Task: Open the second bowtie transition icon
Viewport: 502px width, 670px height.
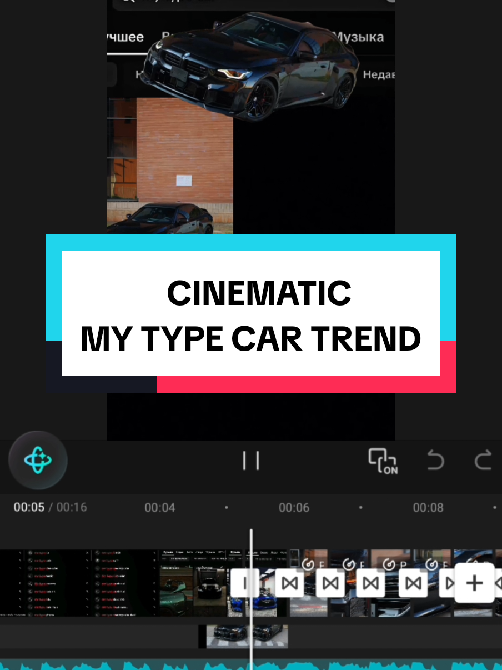Action: [330, 583]
